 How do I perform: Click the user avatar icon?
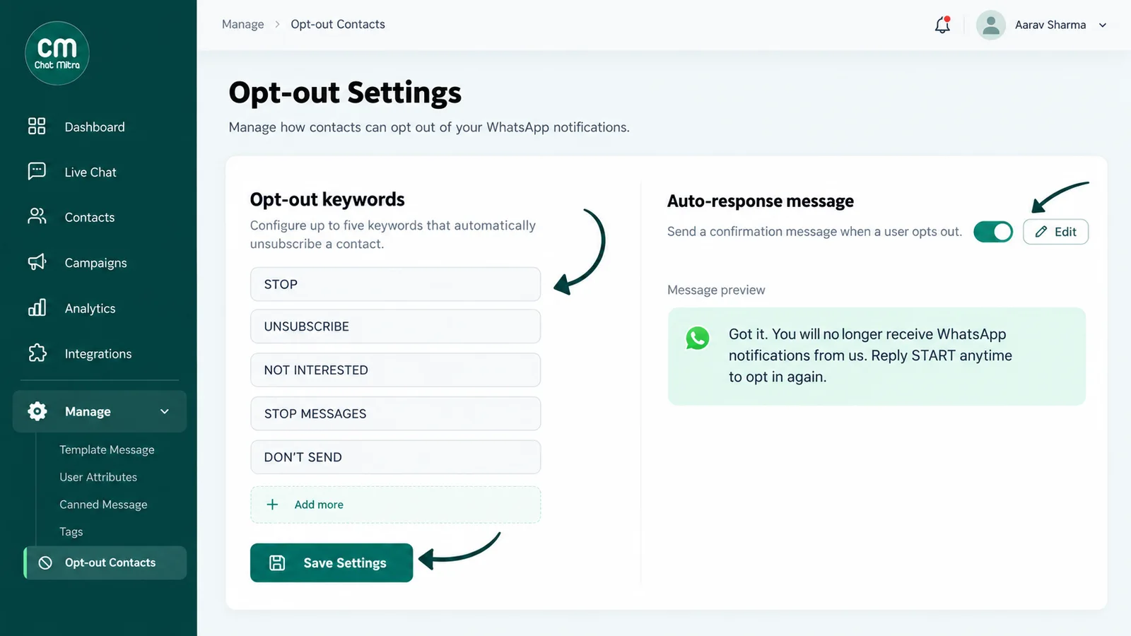(x=991, y=25)
